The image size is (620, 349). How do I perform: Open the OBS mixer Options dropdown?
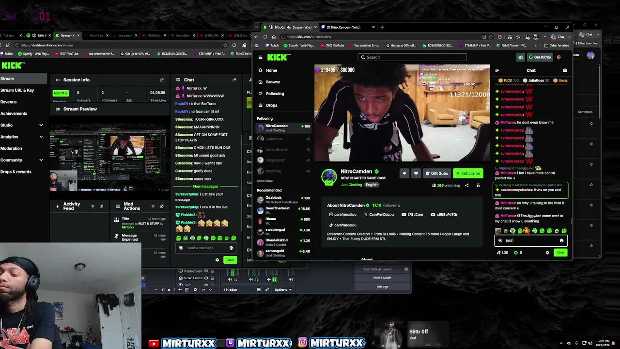282,290
